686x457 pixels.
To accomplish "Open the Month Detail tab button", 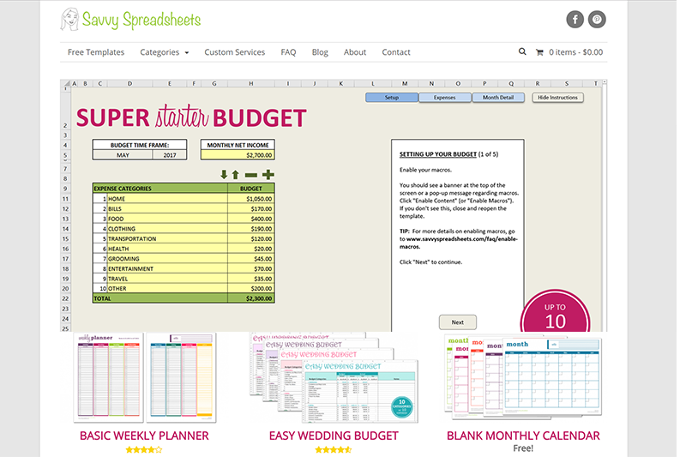I will pos(498,98).
